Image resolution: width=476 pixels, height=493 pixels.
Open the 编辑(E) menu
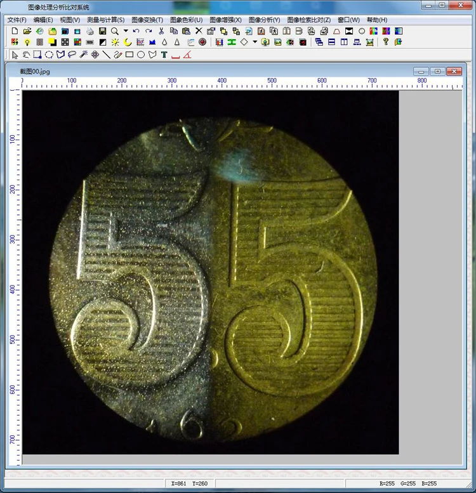point(43,20)
